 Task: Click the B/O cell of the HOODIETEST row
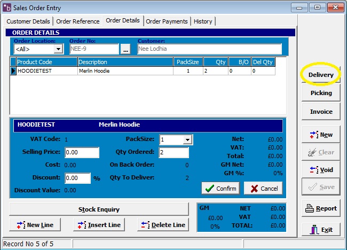[240, 71]
